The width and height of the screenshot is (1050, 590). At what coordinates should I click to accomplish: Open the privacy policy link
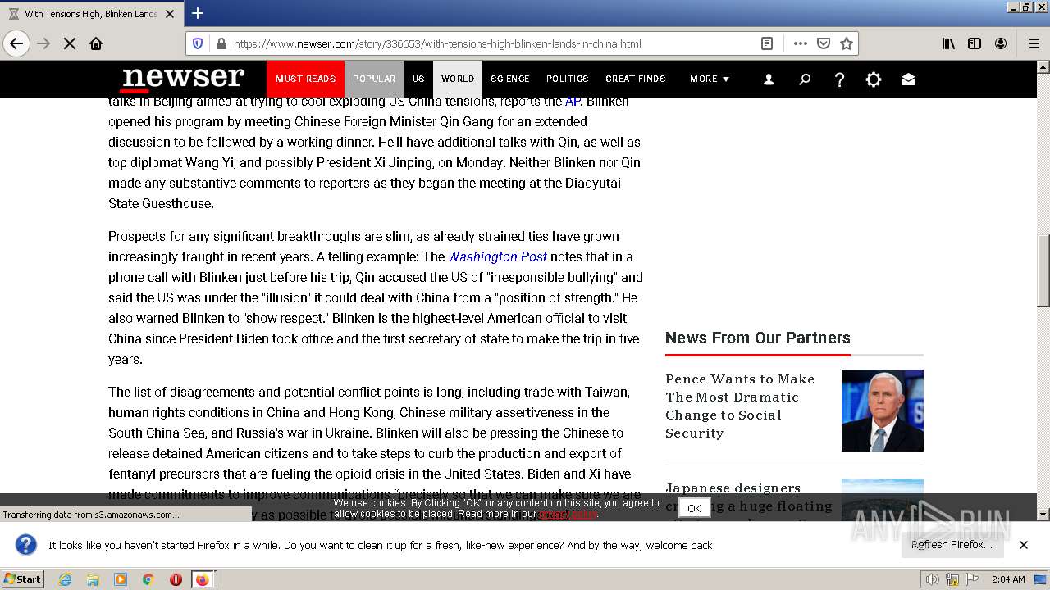pos(568,514)
